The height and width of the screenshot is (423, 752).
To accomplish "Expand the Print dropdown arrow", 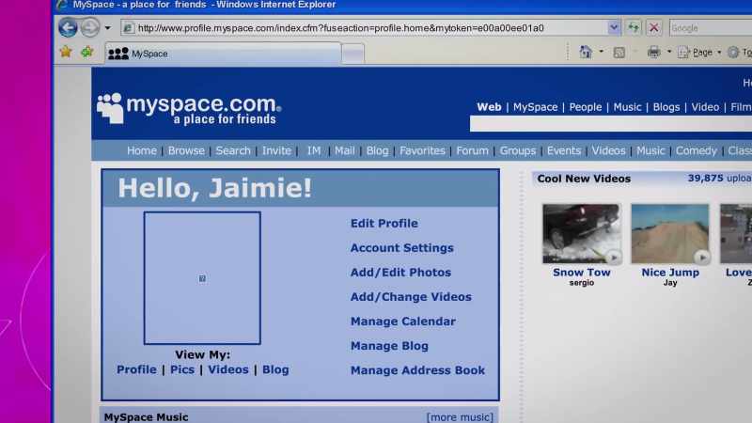I will pyautogui.click(x=669, y=52).
